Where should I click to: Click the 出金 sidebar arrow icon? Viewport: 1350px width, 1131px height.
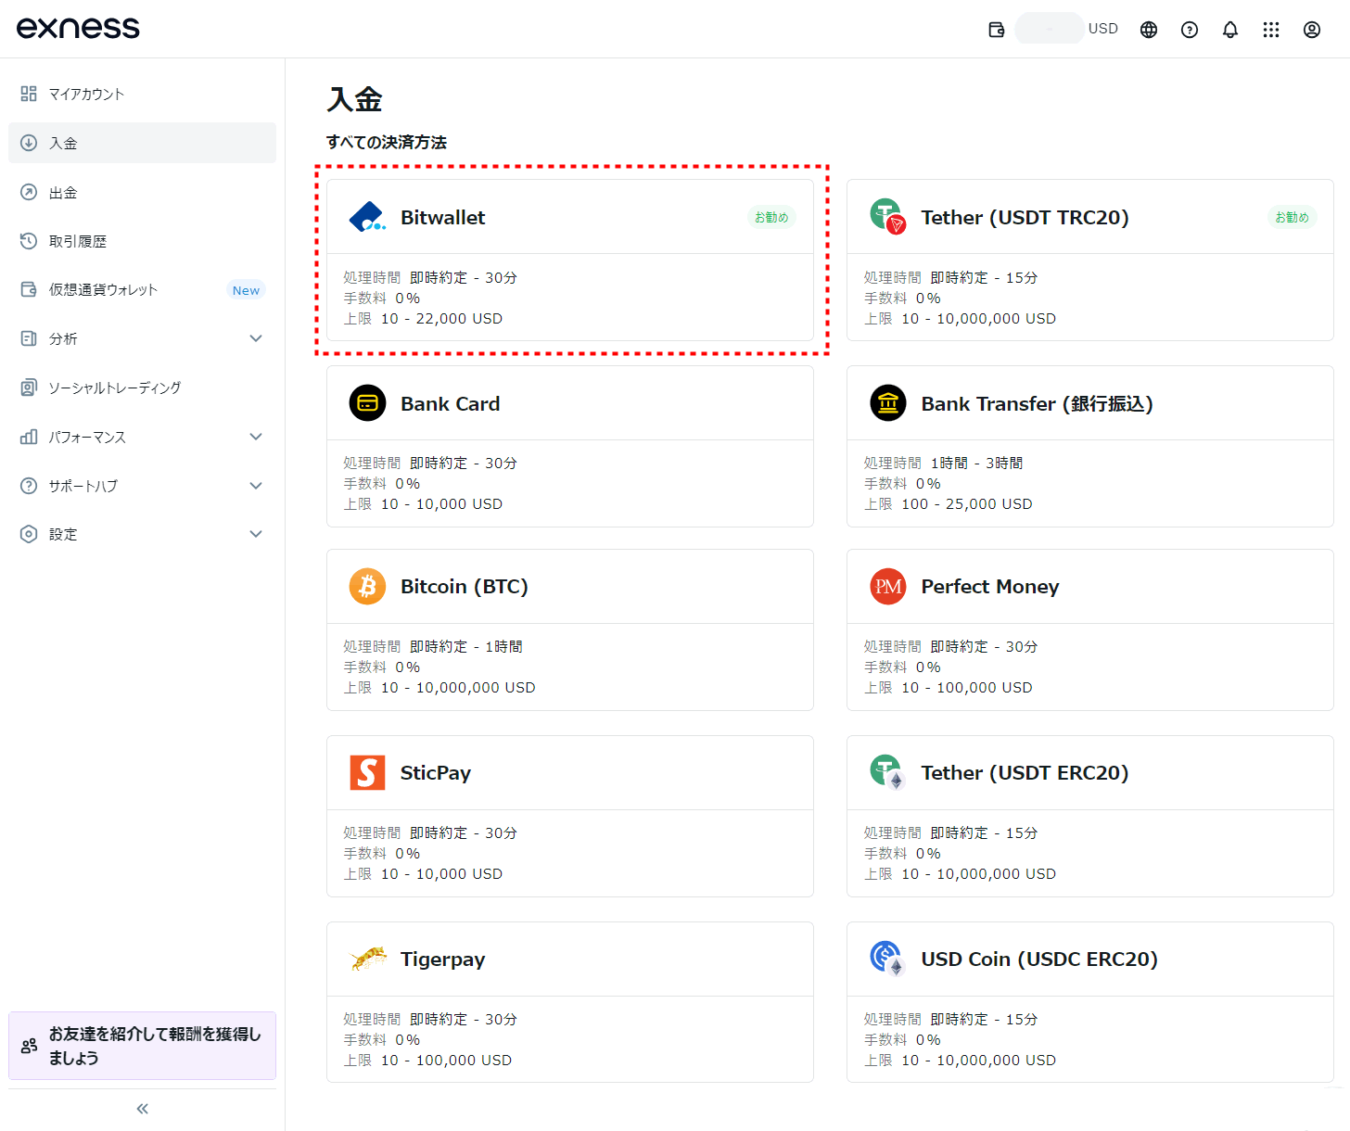29,192
